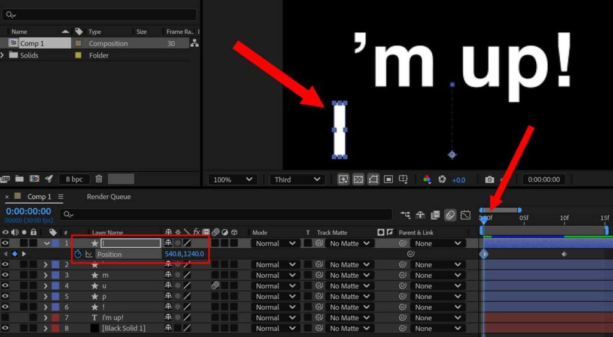Expand I'm up! text layer arrow
Image resolution: width=613 pixels, height=337 pixels.
point(45,318)
